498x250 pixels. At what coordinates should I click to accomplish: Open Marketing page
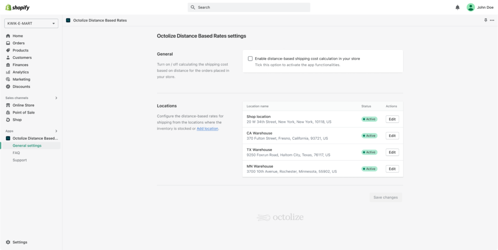[21, 79]
